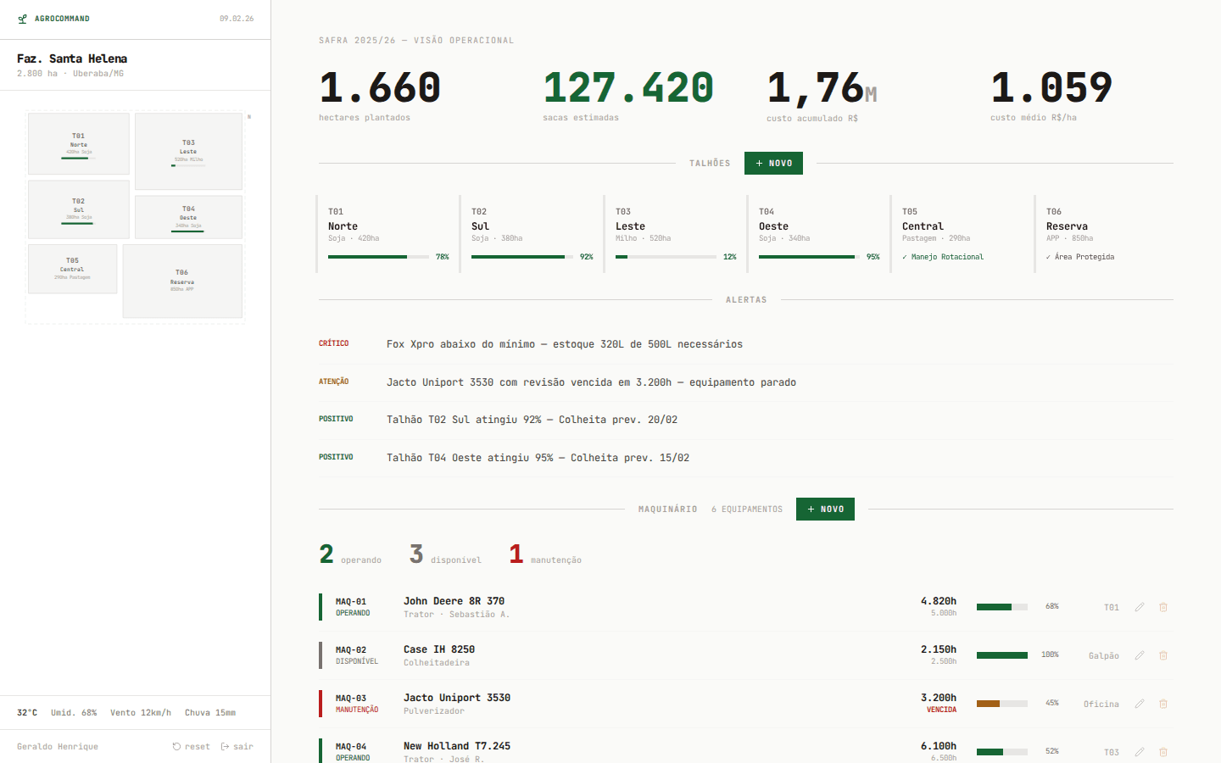Select the Talhões section header

click(x=709, y=163)
